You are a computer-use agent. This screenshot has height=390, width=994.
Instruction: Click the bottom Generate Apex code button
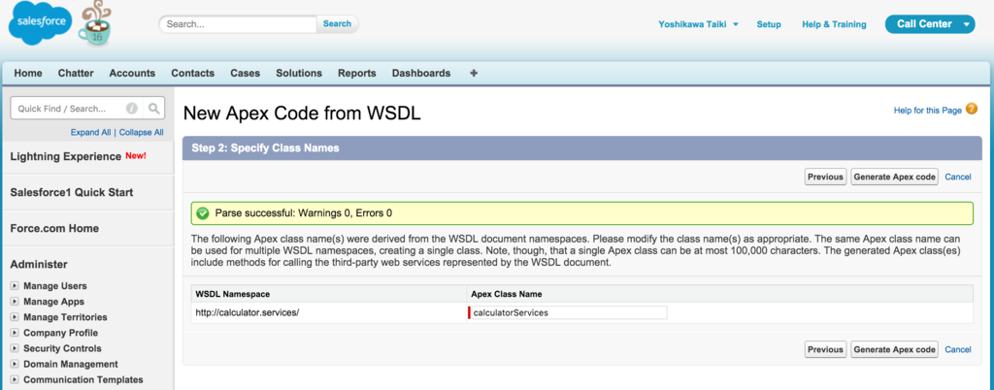[894, 349]
